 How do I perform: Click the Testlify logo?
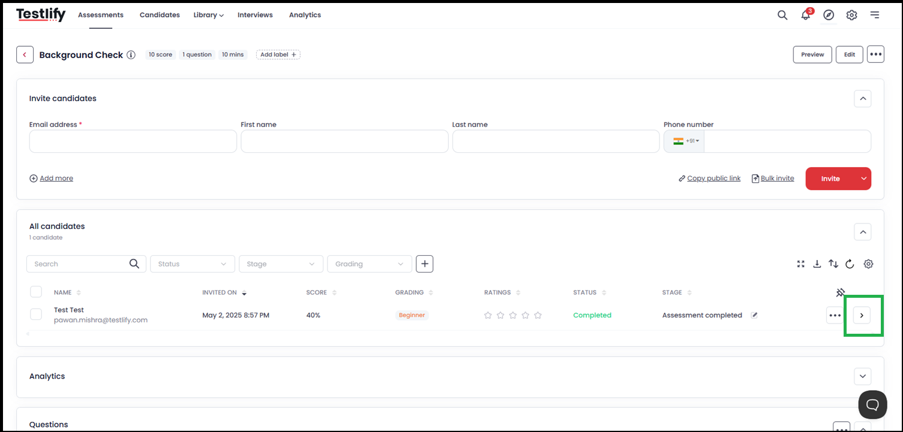click(41, 15)
